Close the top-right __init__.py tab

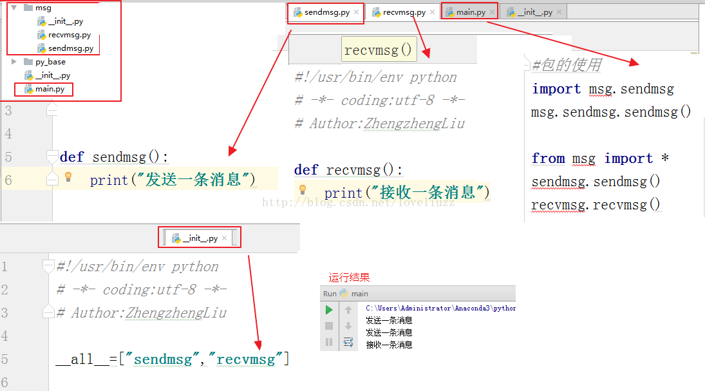click(x=559, y=12)
